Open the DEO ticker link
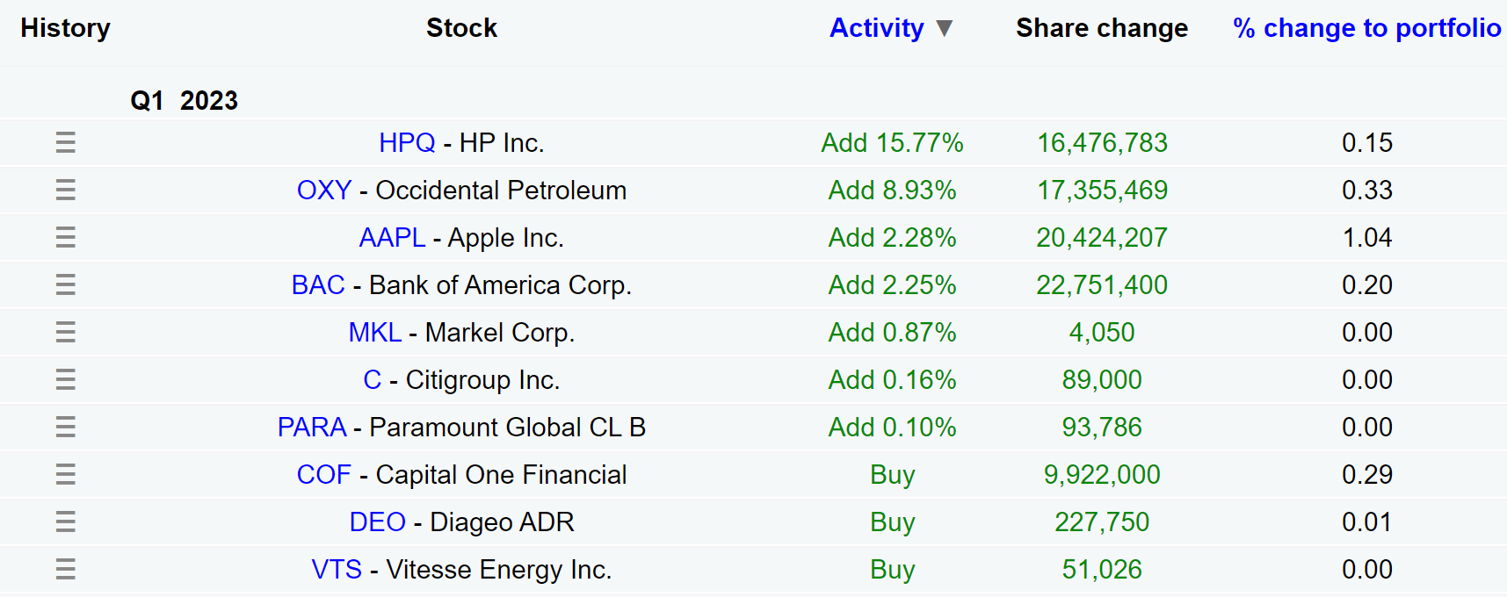This screenshot has width=1507, height=597. 378,521
